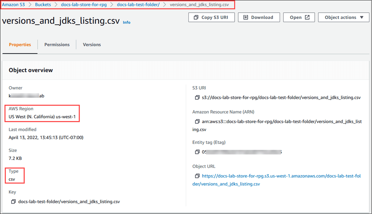Viewport: 372px width, 214px height.
Task: Copy the object Key via its copy icon
Action: (13, 201)
